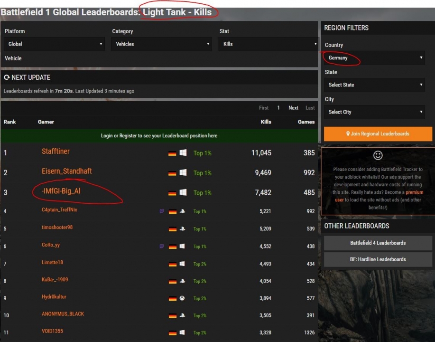
Task: Open the -IMfGI-Big_Al player profile
Action: point(61,191)
